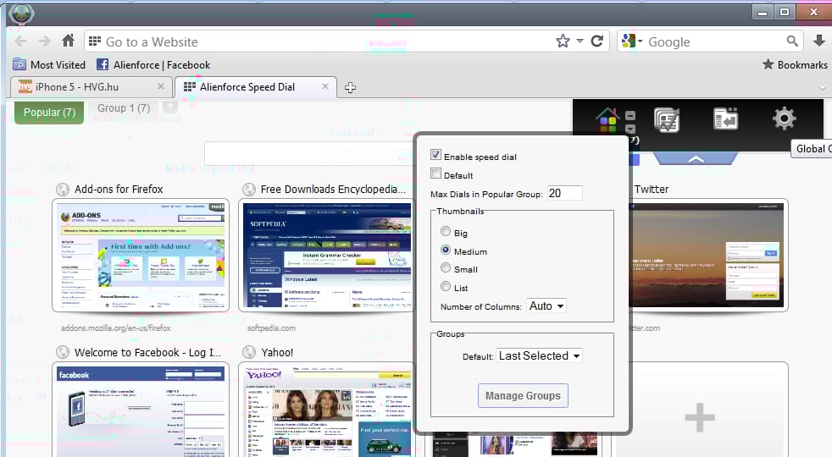Click the globe icon beside Free Downloads Encyclopedia
Viewport: 832px width, 457px height.
pos(249,190)
